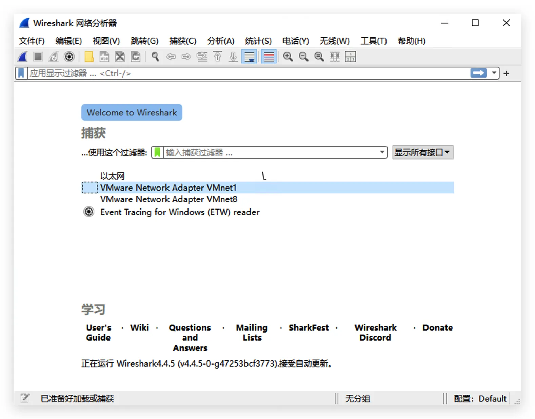Open the Donate link
Image resolution: width=535 pixels, height=419 pixels.
pos(437,328)
